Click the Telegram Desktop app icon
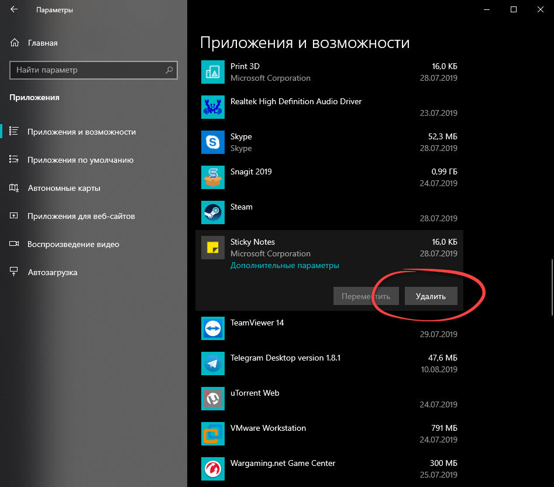Image resolution: width=554 pixels, height=487 pixels. point(213,363)
